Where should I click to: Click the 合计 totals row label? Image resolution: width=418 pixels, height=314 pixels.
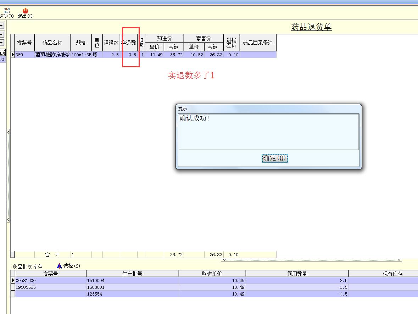pyautogui.click(x=52, y=254)
